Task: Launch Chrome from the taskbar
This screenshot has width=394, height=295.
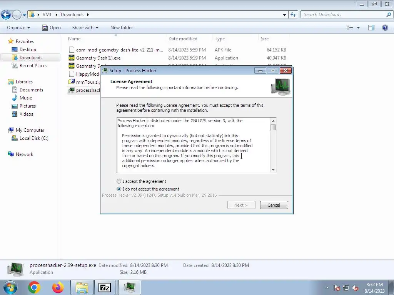Action: (34, 287)
